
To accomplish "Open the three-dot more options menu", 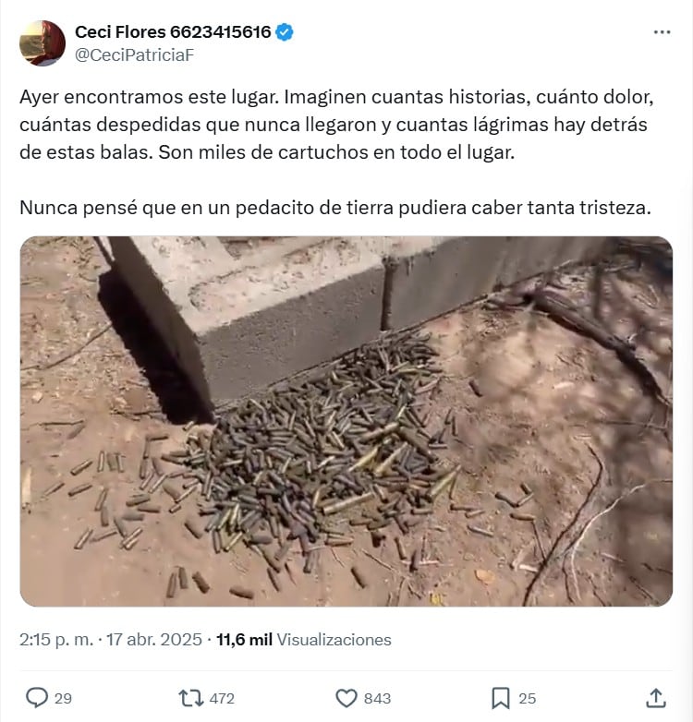I will [x=662, y=32].
